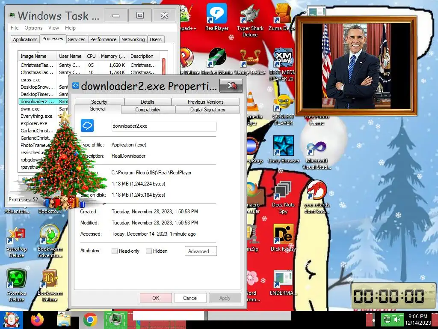This screenshot has width=438, height=329.
Task: Click Cancel in Properties dialog
Action: (x=190, y=298)
